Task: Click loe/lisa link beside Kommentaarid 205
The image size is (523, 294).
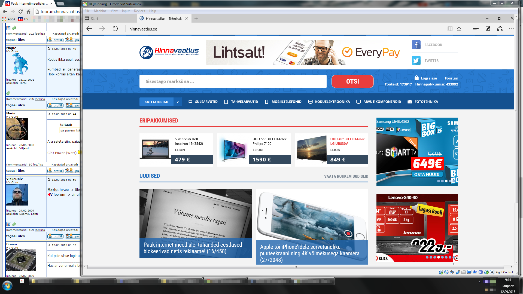Action: click(x=40, y=99)
